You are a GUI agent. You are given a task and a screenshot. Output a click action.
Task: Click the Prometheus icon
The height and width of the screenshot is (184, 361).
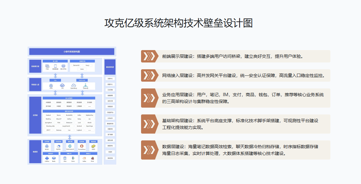[x=82, y=146]
